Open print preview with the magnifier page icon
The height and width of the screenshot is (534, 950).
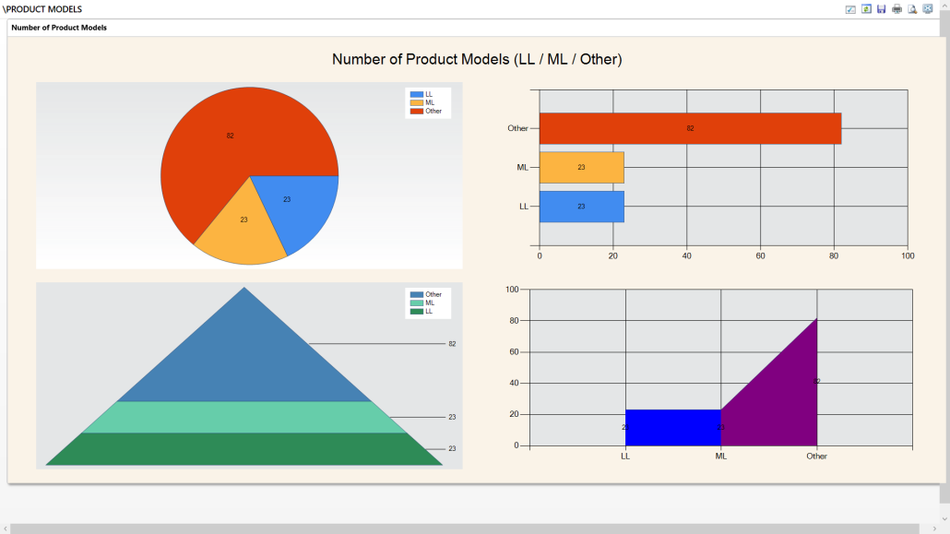[912, 9]
